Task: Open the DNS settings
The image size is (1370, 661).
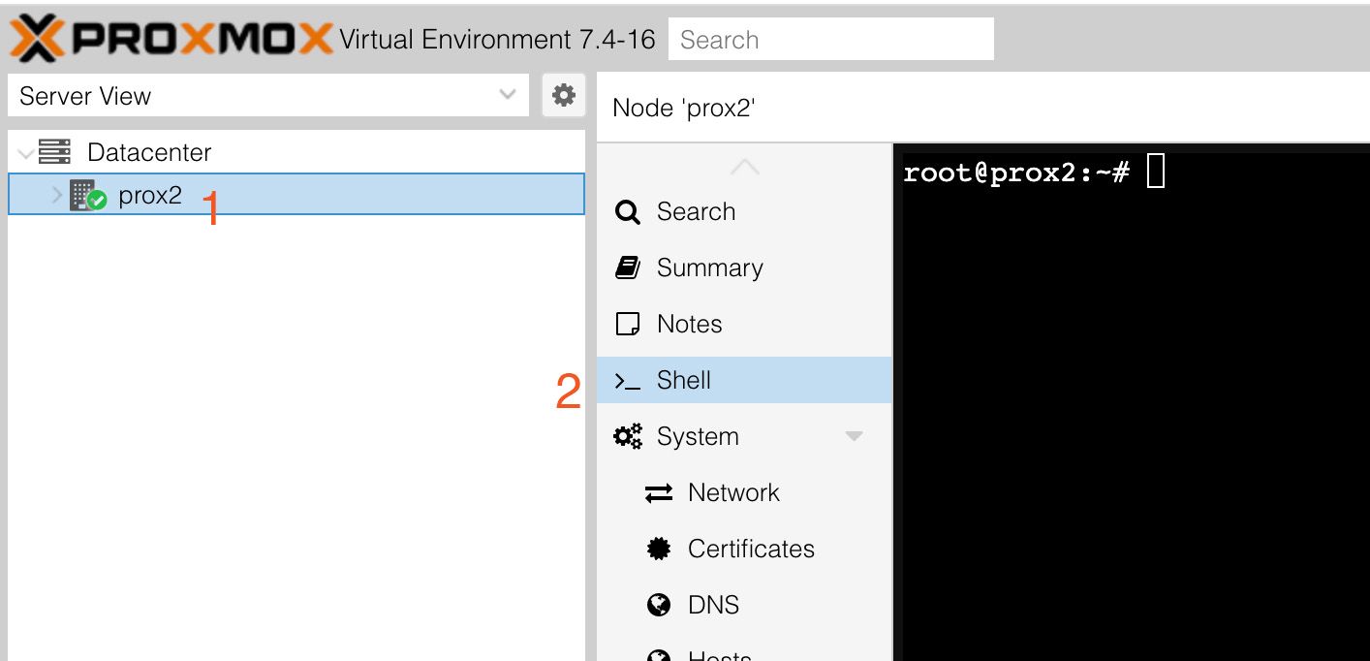Action: click(x=744, y=605)
